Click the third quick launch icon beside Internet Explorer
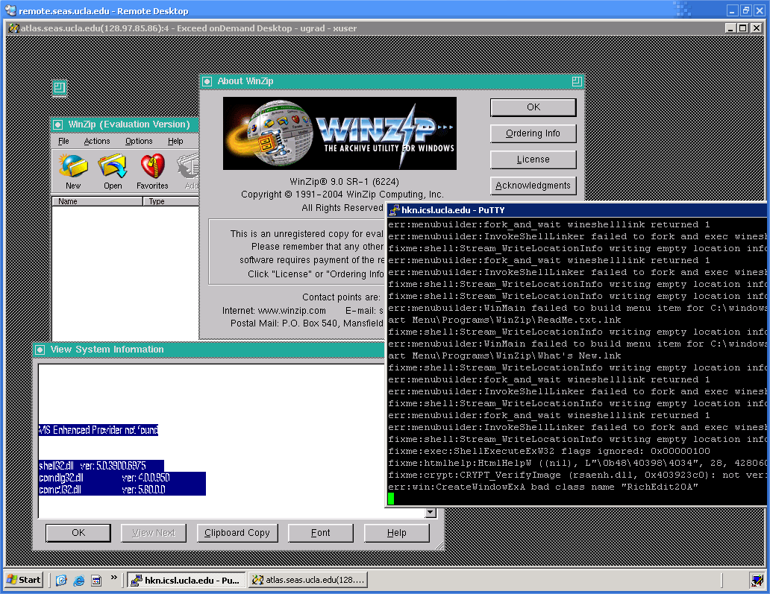The width and height of the screenshot is (770, 594). coord(96,581)
